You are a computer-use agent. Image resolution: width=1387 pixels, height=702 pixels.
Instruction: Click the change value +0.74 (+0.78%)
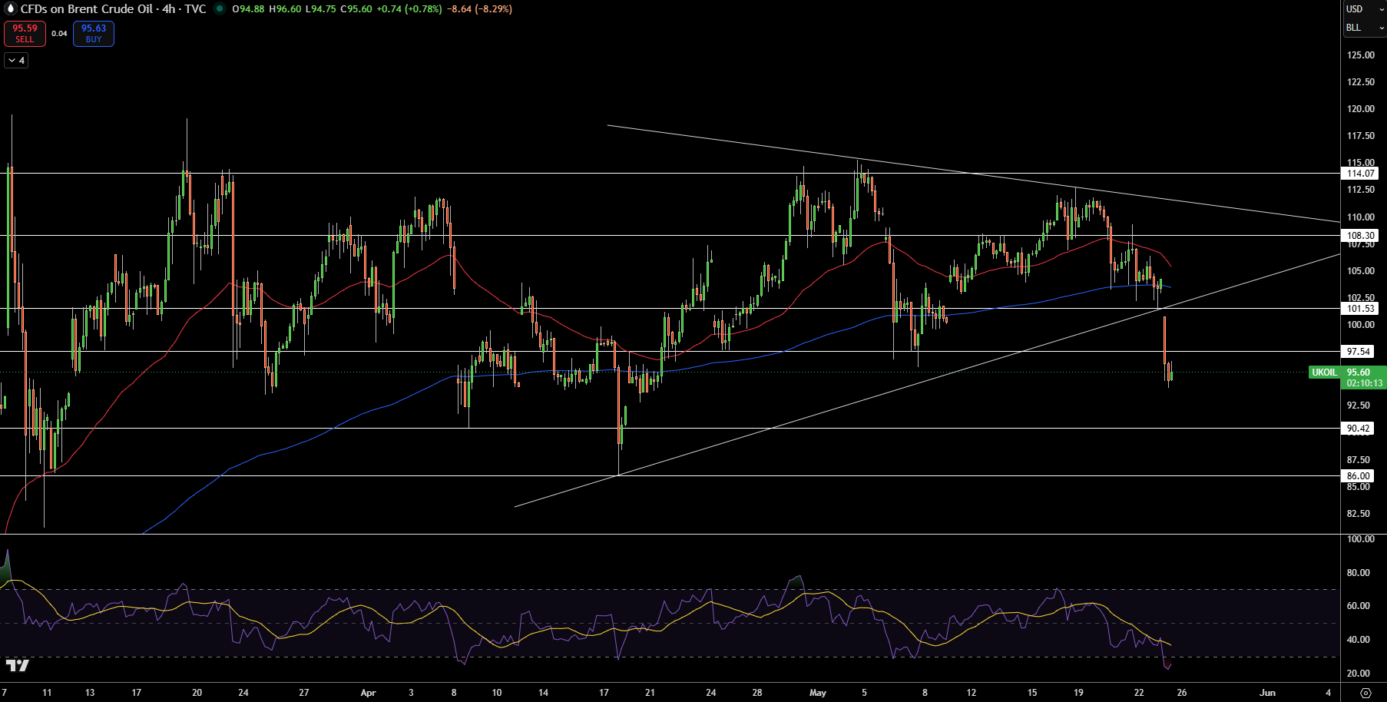[x=409, y=9]
